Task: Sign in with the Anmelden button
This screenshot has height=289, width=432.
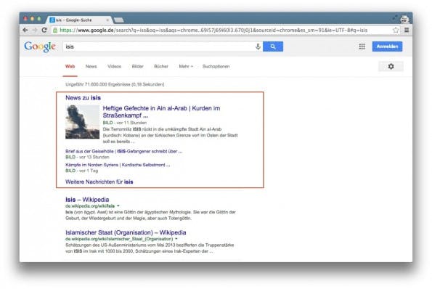Action: [387, 46]
